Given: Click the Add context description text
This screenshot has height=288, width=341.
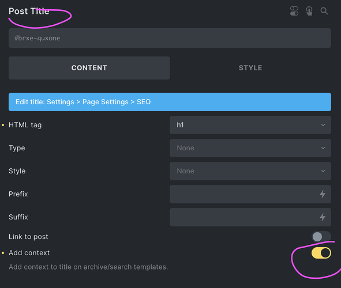Looking at the screenshot, I should 88,267.
